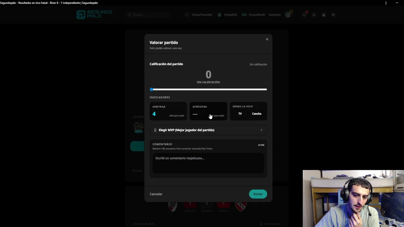Click the Apple app store icon

click(x=324, y=15)
